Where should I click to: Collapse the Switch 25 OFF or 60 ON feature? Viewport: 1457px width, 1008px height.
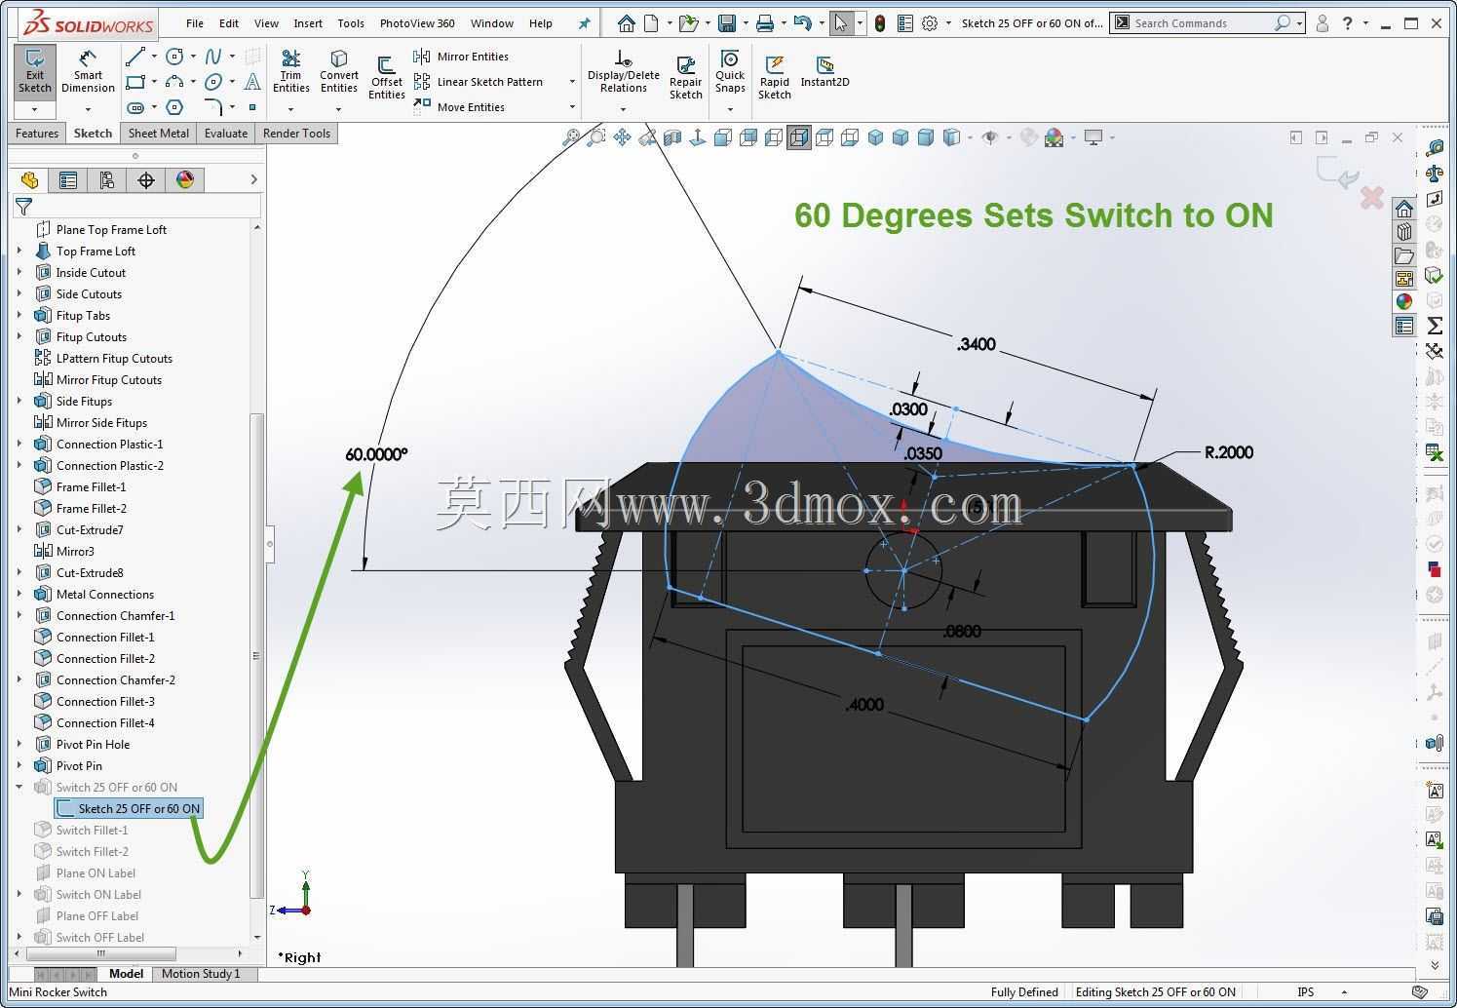click(x=19, y=787)
